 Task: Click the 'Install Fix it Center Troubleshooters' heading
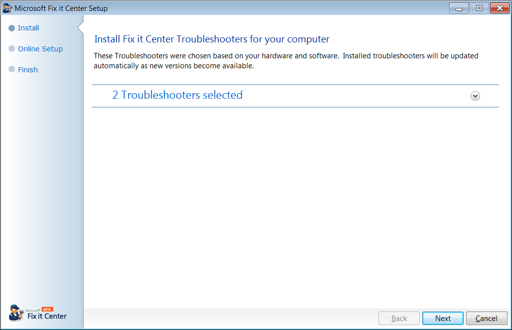[211, 39]
